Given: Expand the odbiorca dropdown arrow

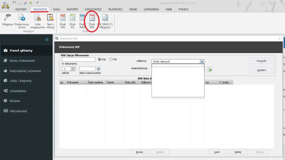Looking at the screenshot, I should (x=202, y=62).
